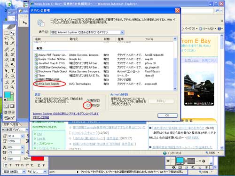The height and width of the screenshot is (176, 235).
Task: Click the red カラー text color swatch
Action: (x=38, y=159)
